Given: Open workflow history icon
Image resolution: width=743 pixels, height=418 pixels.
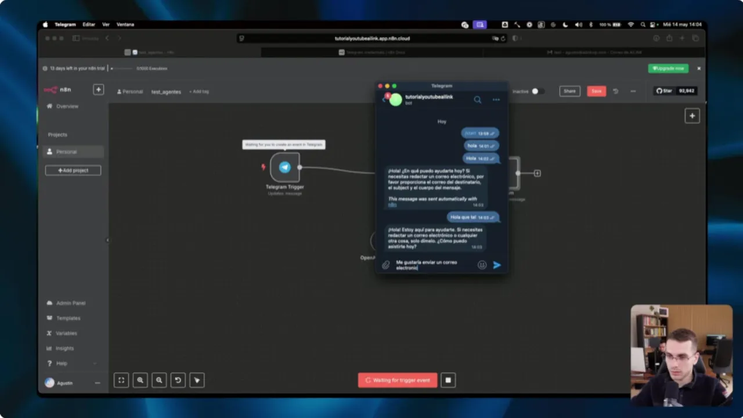Looking at the screenshot, I should tap(616, 91).
